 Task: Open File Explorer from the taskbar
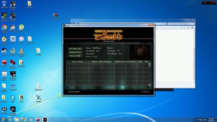click(x=17, y=120)
